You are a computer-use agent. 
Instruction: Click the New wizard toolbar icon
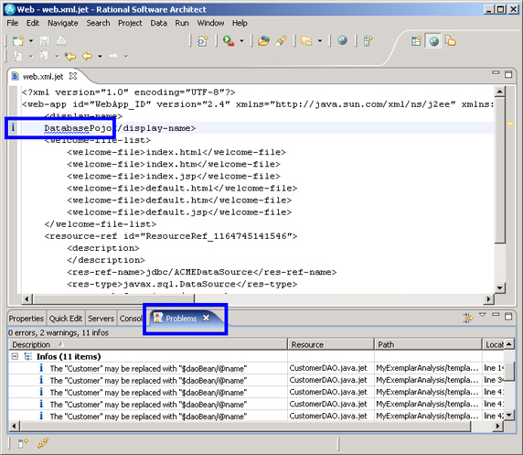[18, 41]
